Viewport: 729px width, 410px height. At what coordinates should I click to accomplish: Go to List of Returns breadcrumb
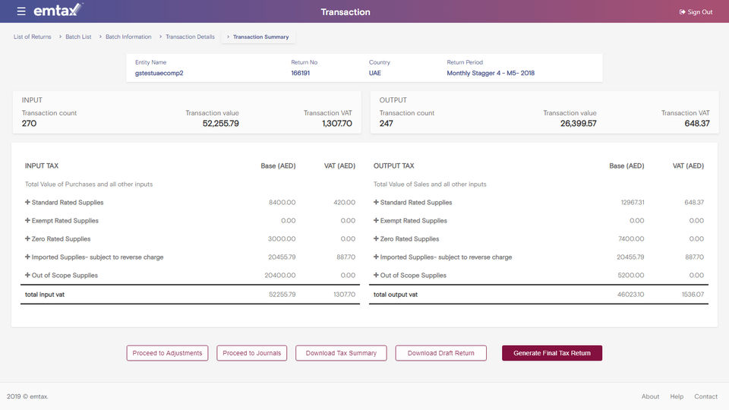pos(32,36)
